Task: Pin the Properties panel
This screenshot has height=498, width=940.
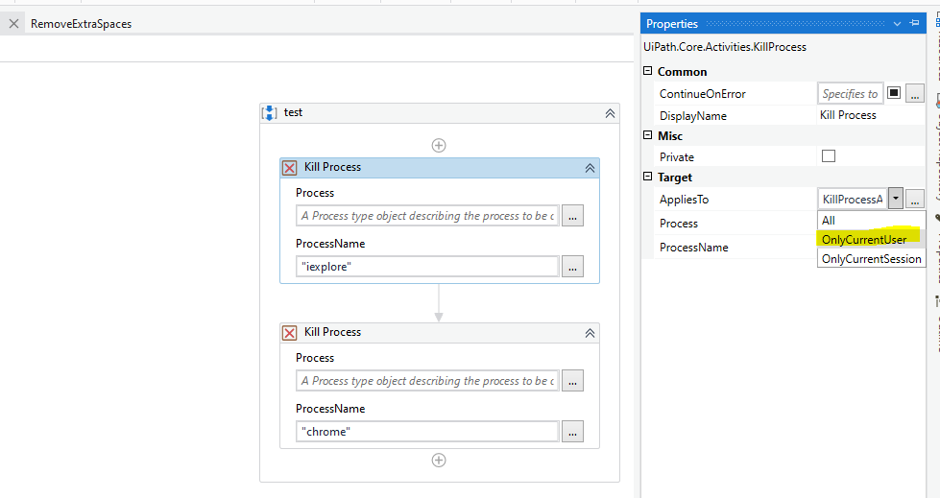Action: (x=913, y=24)
